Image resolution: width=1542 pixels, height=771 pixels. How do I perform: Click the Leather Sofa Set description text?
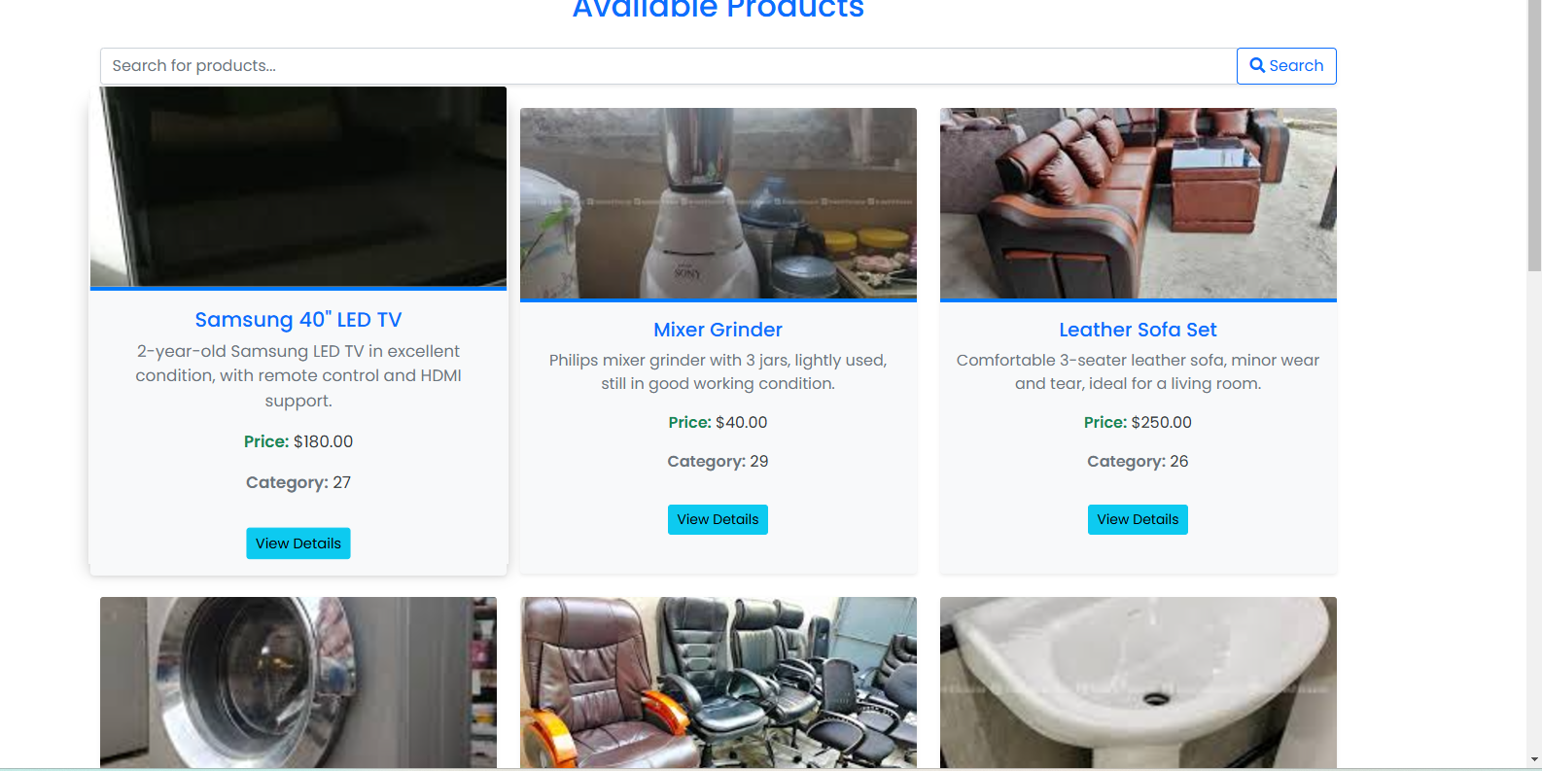tap(1138, 371)
